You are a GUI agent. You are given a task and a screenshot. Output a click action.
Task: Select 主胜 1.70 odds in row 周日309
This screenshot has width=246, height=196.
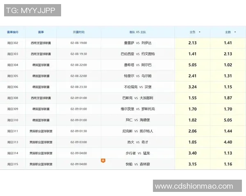(228, 109)
